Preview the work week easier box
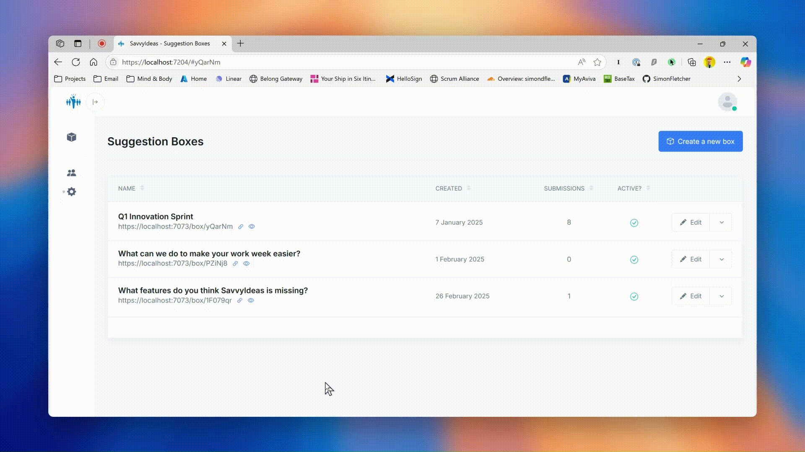Viewport: 805px width, 452px height. 246,263
